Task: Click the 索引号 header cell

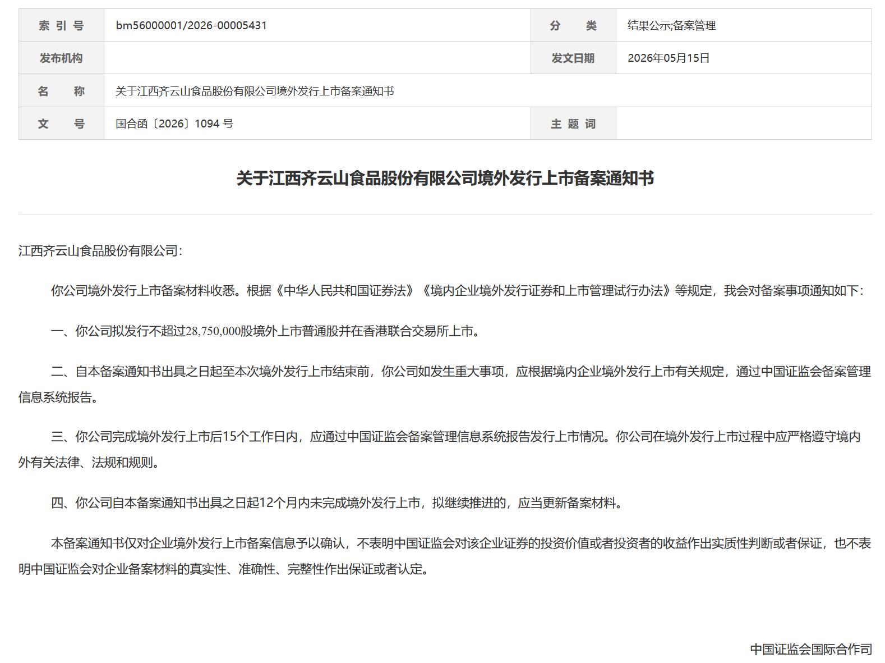Action: (x=61, y=25)
